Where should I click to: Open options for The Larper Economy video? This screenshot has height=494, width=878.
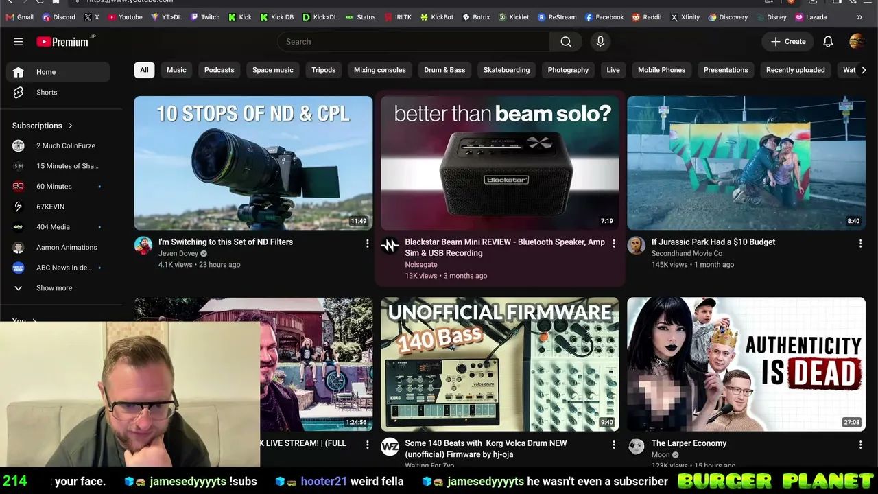click(860, 445)
